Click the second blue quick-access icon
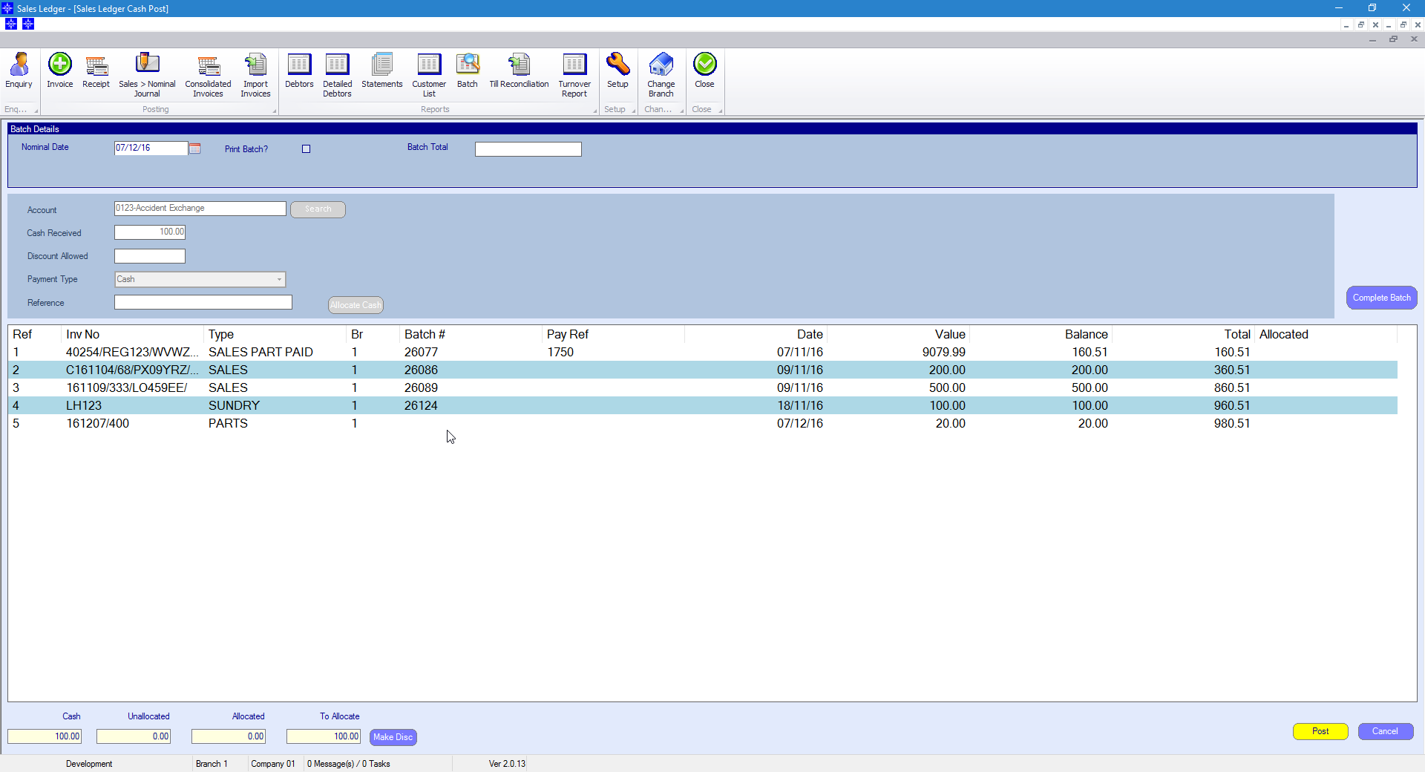Viewport: 1425px width, 772px height. tap(28, 24)
